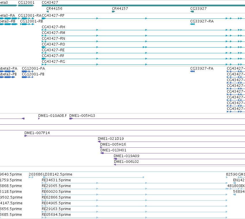The height and width of the screenshot is (219, 245).
Task: Click the CG33927-PA protein label
Action: (202, 68)
